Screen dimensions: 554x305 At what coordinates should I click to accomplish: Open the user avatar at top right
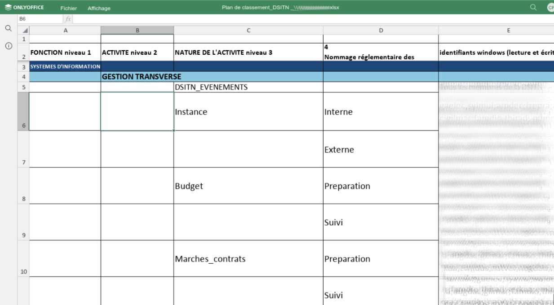click(x=550, y=8)
